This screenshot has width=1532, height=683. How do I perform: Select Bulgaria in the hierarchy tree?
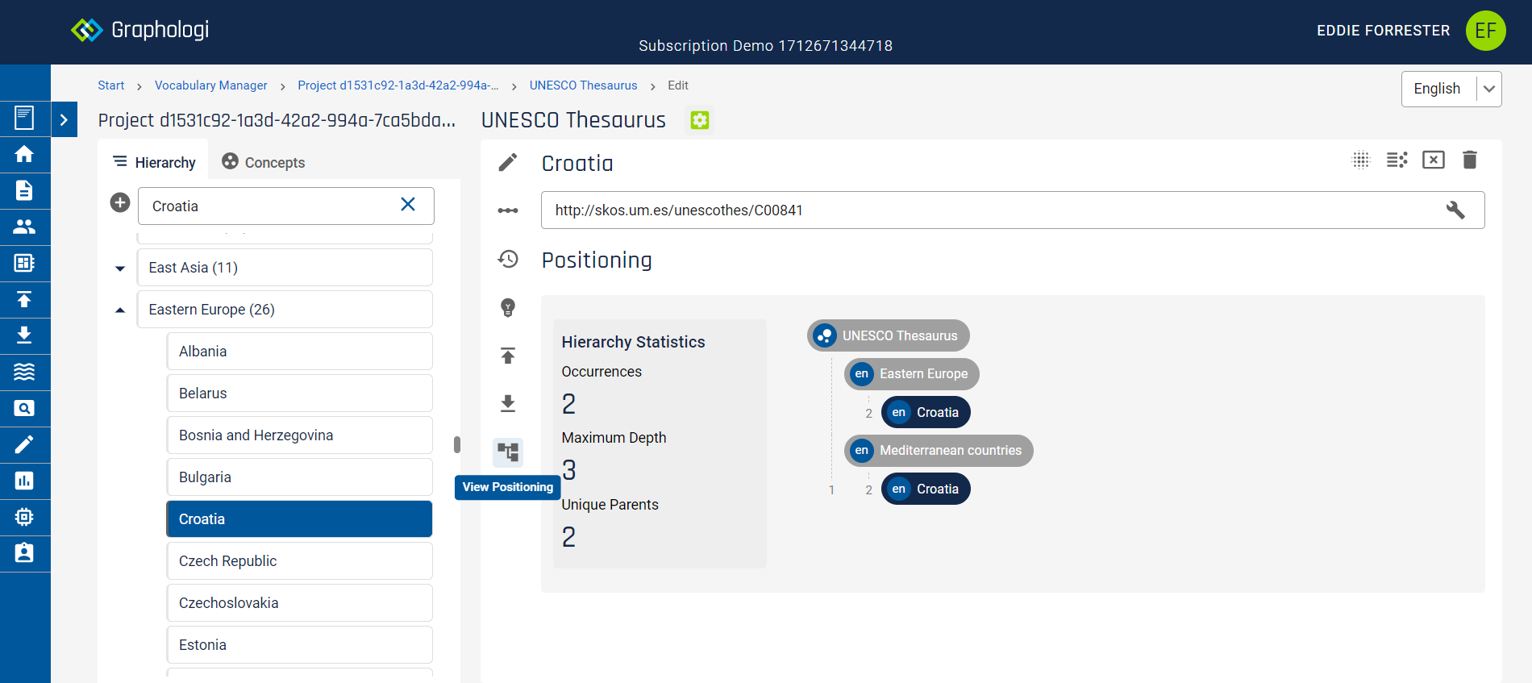coord(299,477)
